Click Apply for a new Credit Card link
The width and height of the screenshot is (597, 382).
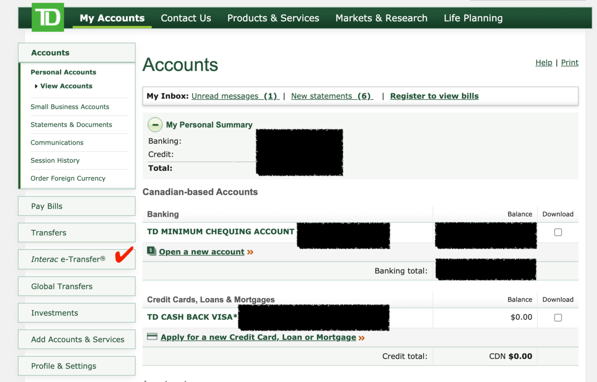point(258,337)
